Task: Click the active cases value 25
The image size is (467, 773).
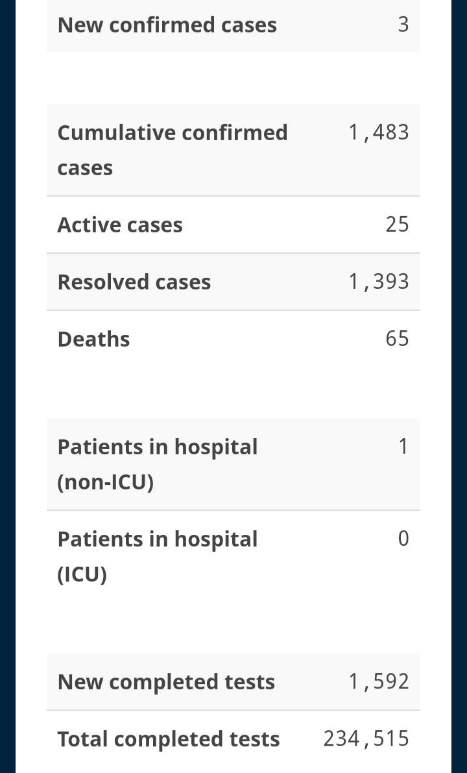Action: 397,225
